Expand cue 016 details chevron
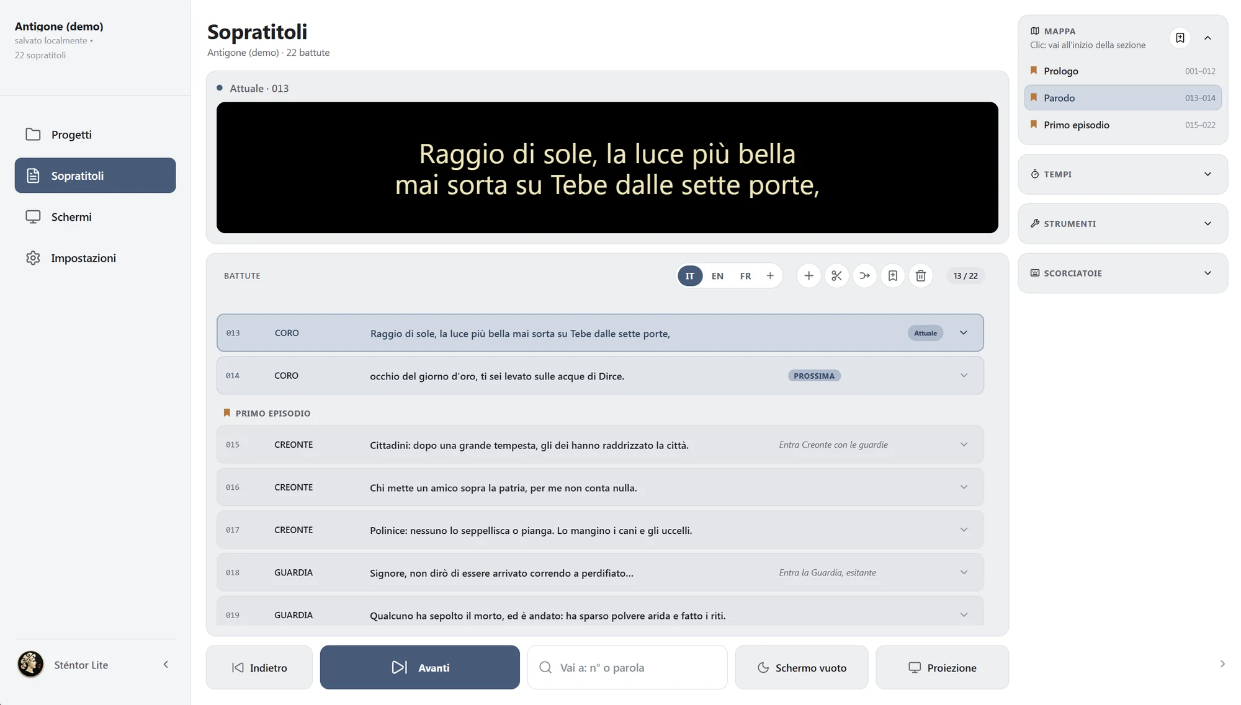 tap(964, 487)
